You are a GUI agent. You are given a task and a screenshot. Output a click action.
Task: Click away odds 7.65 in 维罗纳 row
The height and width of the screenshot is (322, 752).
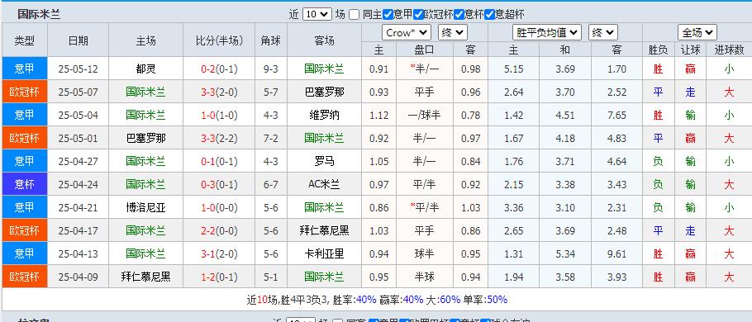click(x=616, y=115)
